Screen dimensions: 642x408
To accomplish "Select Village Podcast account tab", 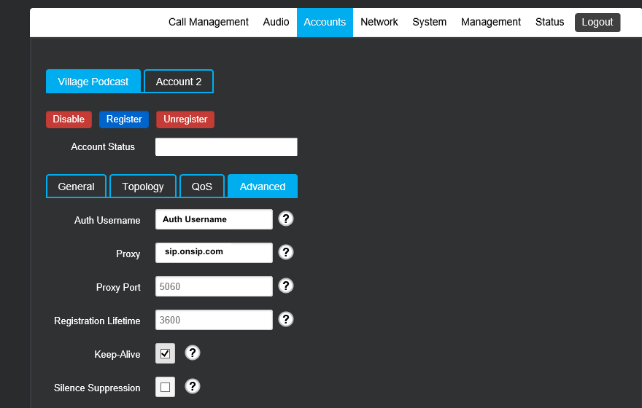I will click(93, 82).
